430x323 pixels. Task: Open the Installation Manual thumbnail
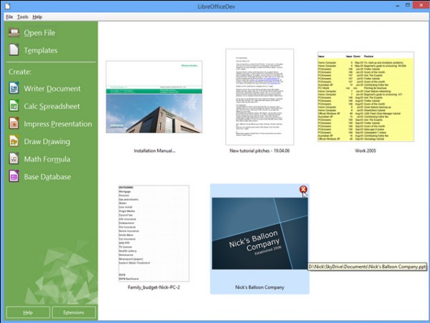(154, 97)
